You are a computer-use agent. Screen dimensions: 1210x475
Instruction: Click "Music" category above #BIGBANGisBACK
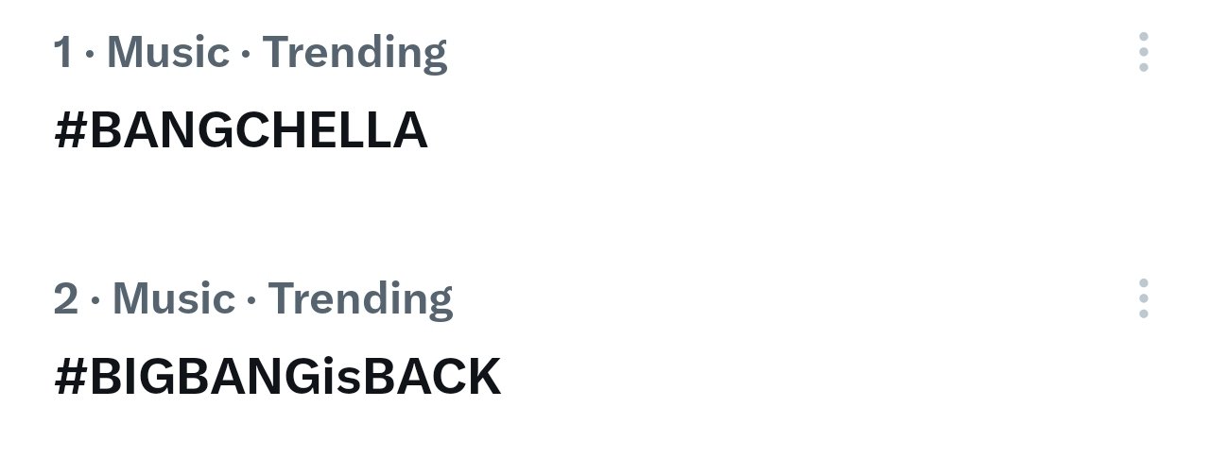(174, 298)
